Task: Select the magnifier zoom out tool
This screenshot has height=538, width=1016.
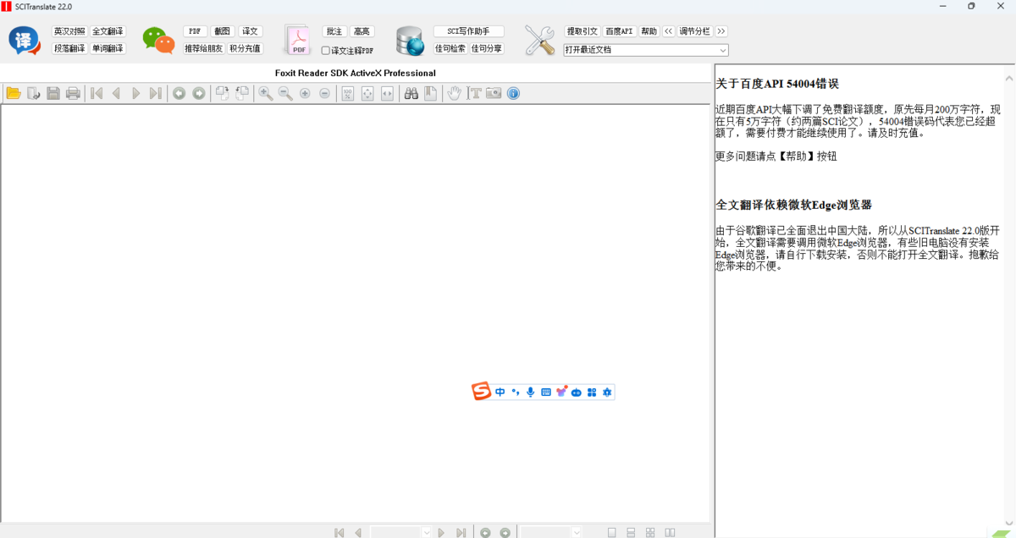Action: 285,93
